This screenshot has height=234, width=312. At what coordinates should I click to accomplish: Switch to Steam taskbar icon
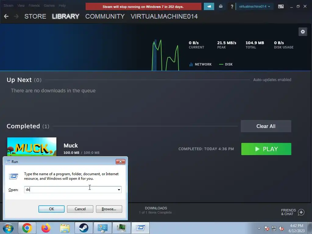coord(84,228)
